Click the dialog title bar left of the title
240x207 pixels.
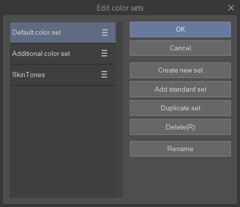(48, 8)
